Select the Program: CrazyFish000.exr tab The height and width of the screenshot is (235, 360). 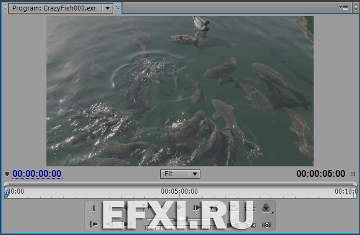pyautogui.click(x=54, y=8)
